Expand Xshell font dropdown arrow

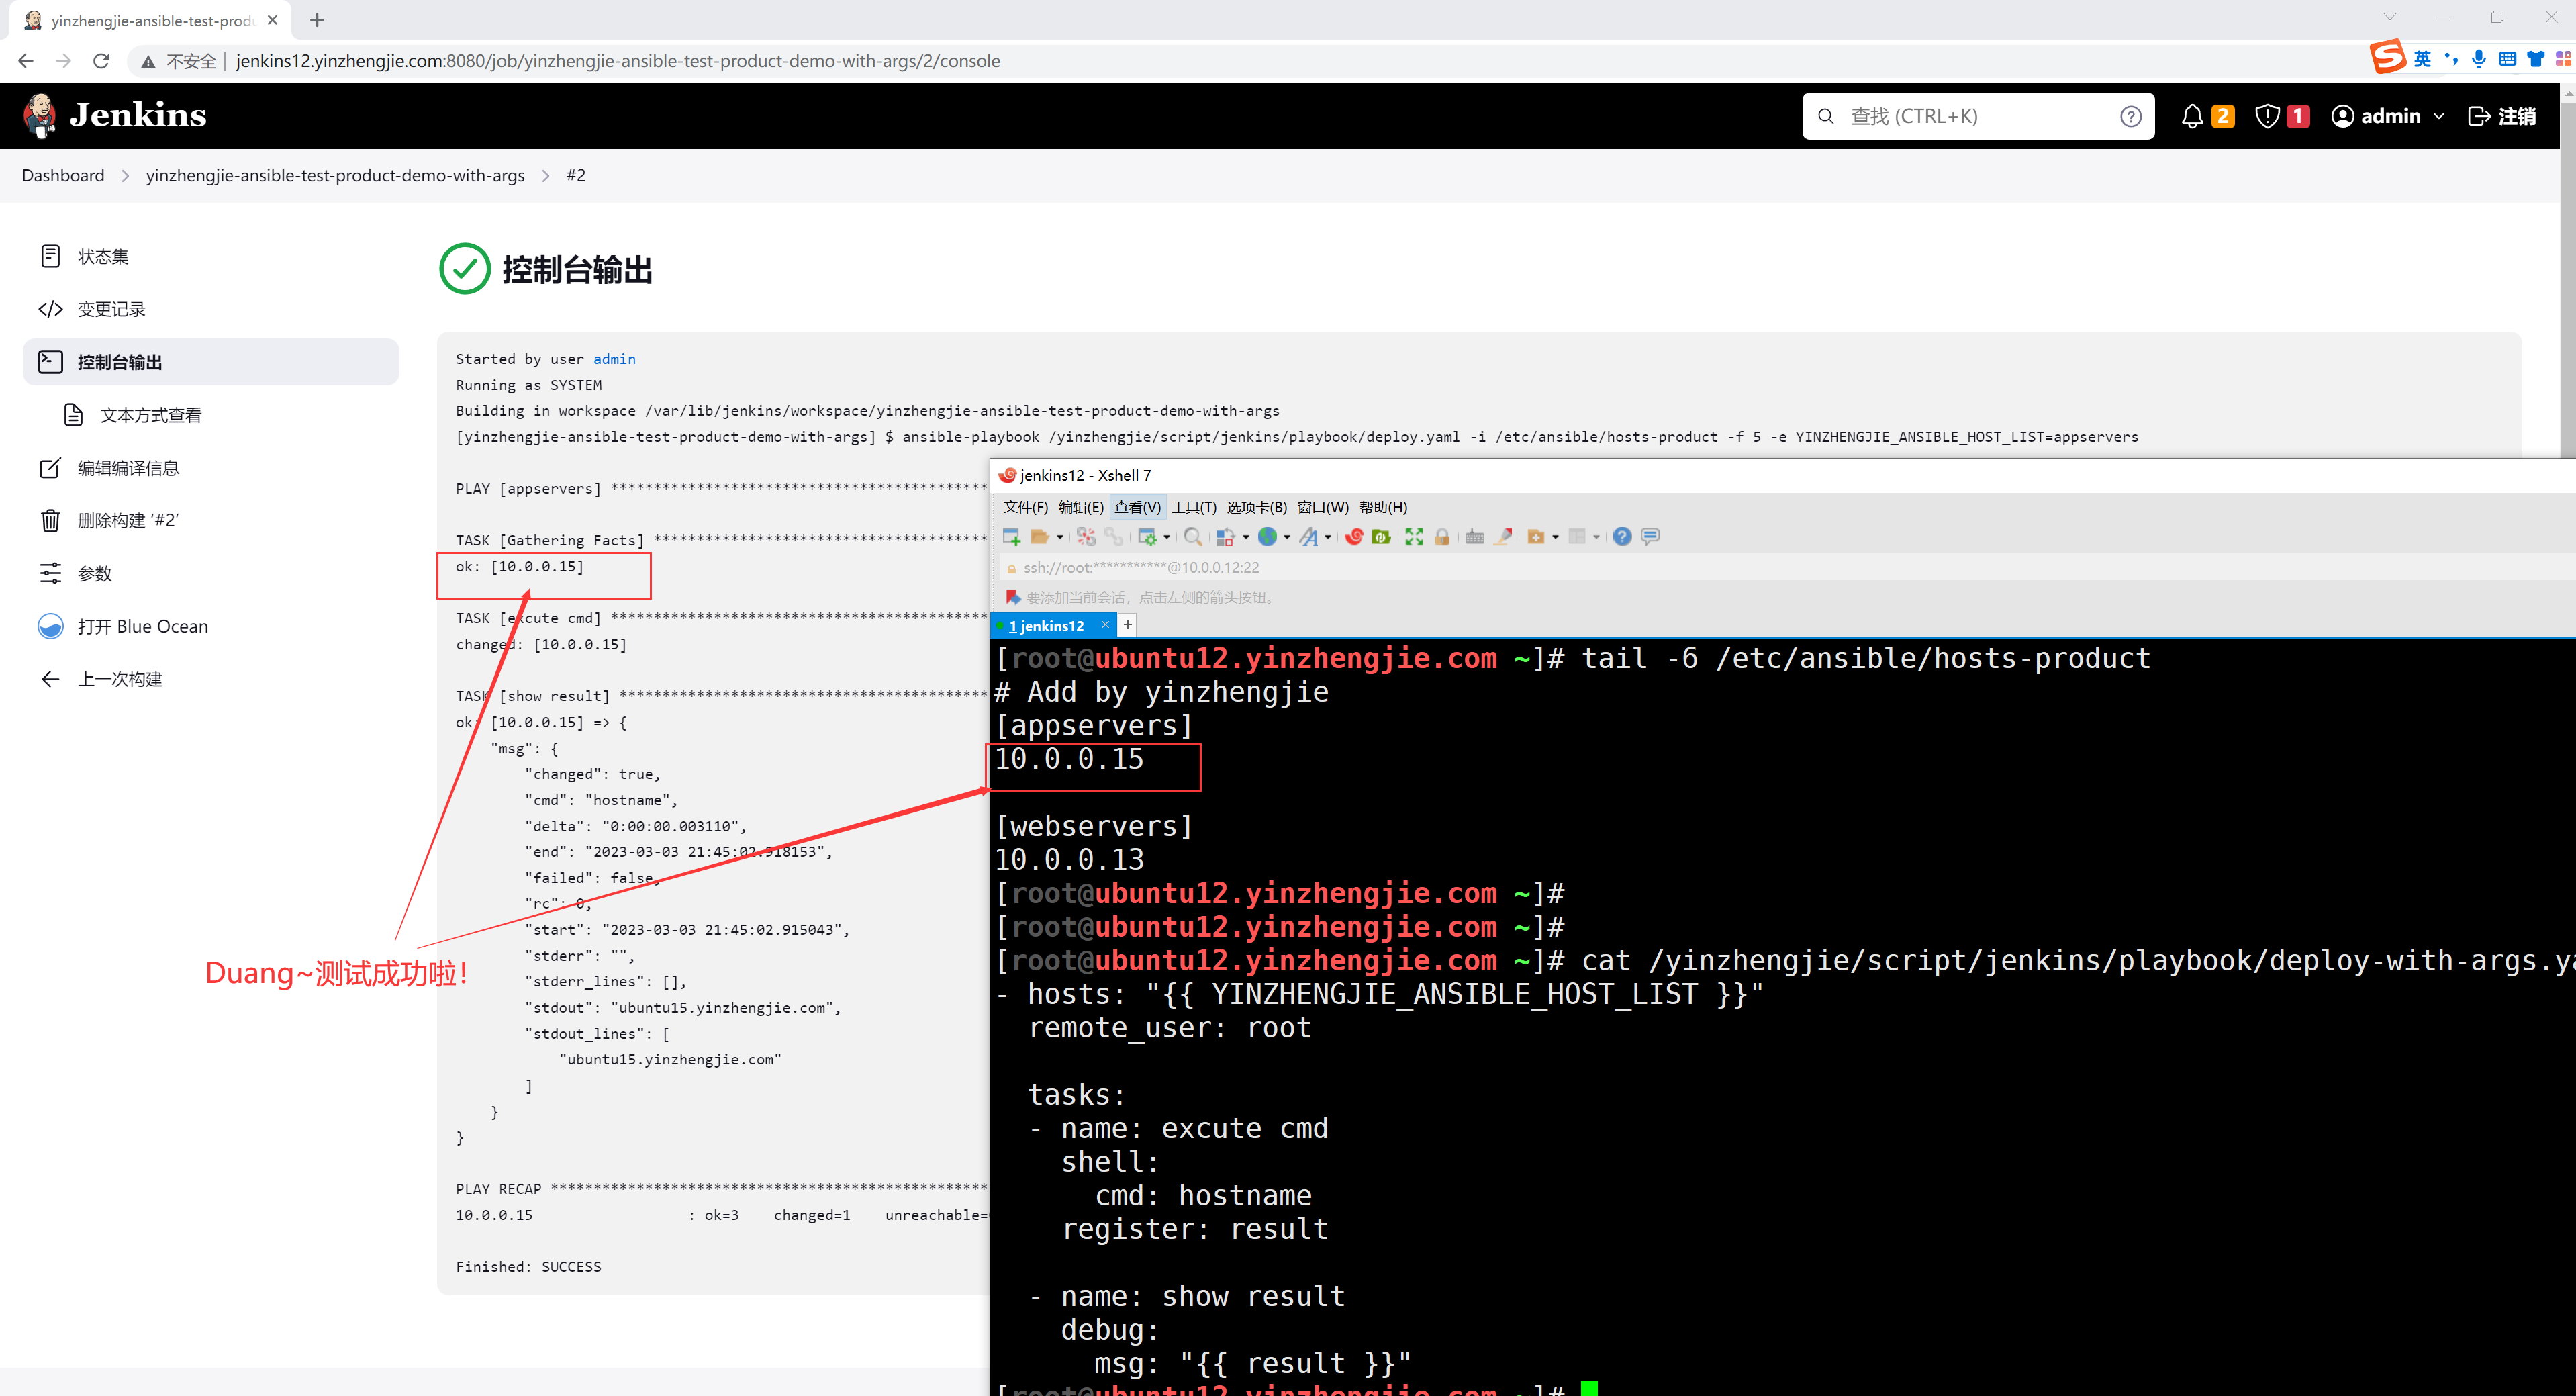pos(1328,537)
